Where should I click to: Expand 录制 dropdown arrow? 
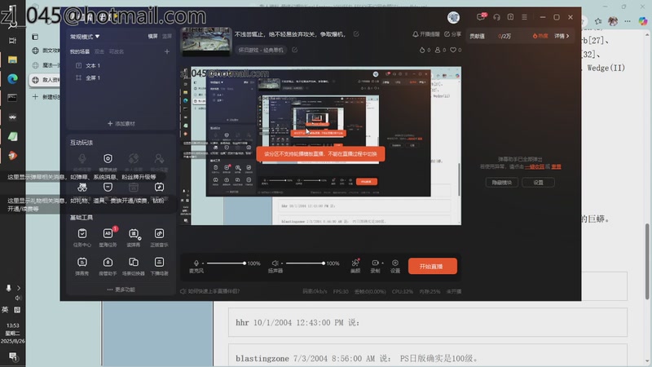point(382,263)
